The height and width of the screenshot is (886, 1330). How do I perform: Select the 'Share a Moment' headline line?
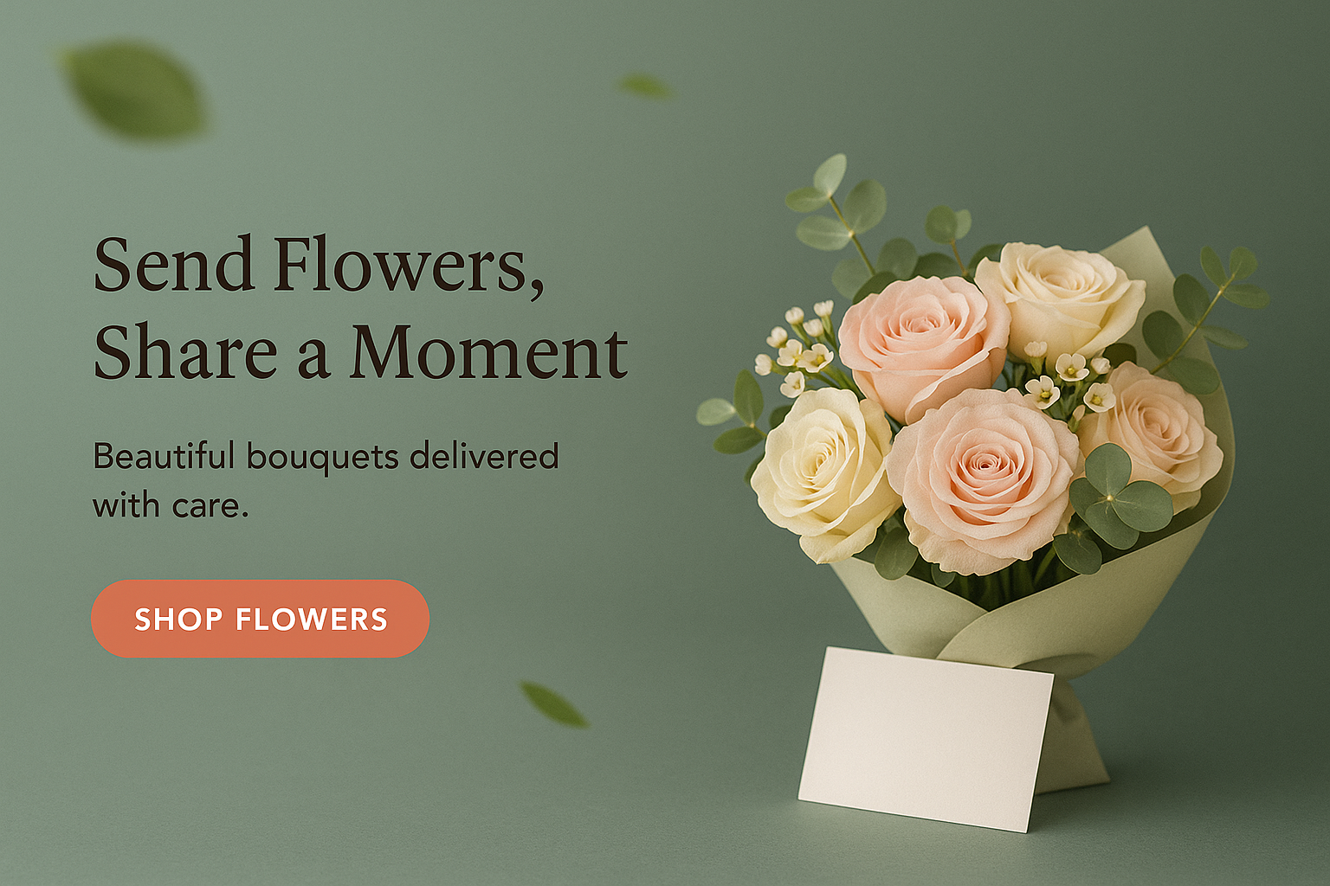click(x=360, y=353)
